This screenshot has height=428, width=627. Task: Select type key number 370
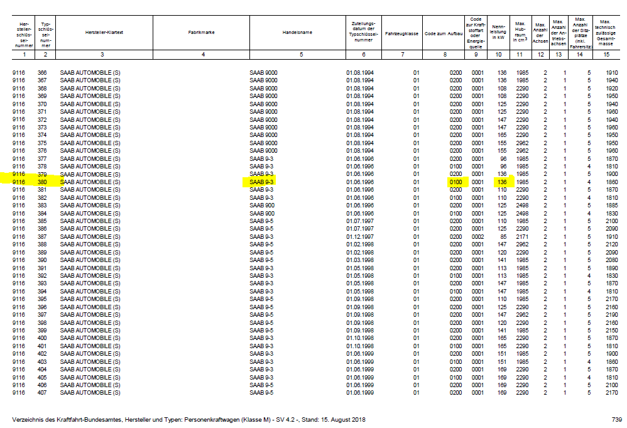42,104
